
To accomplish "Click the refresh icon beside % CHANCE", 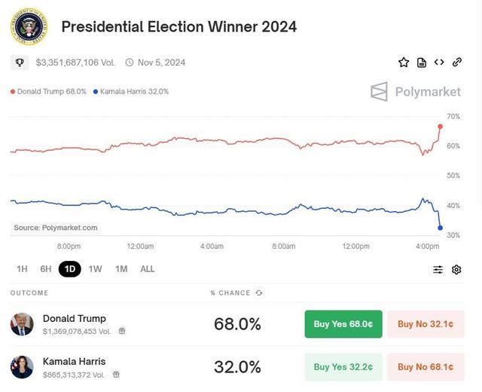I will click(x=260, y=292).
